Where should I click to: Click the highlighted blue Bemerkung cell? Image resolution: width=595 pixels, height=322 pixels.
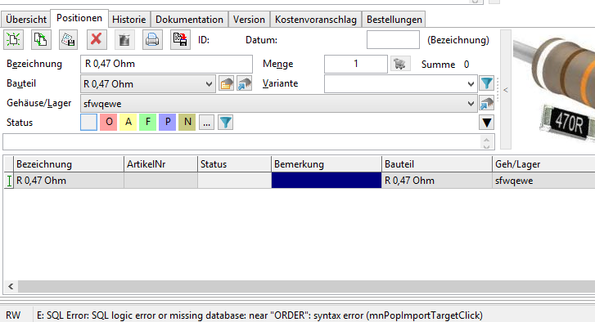point(327,181)
